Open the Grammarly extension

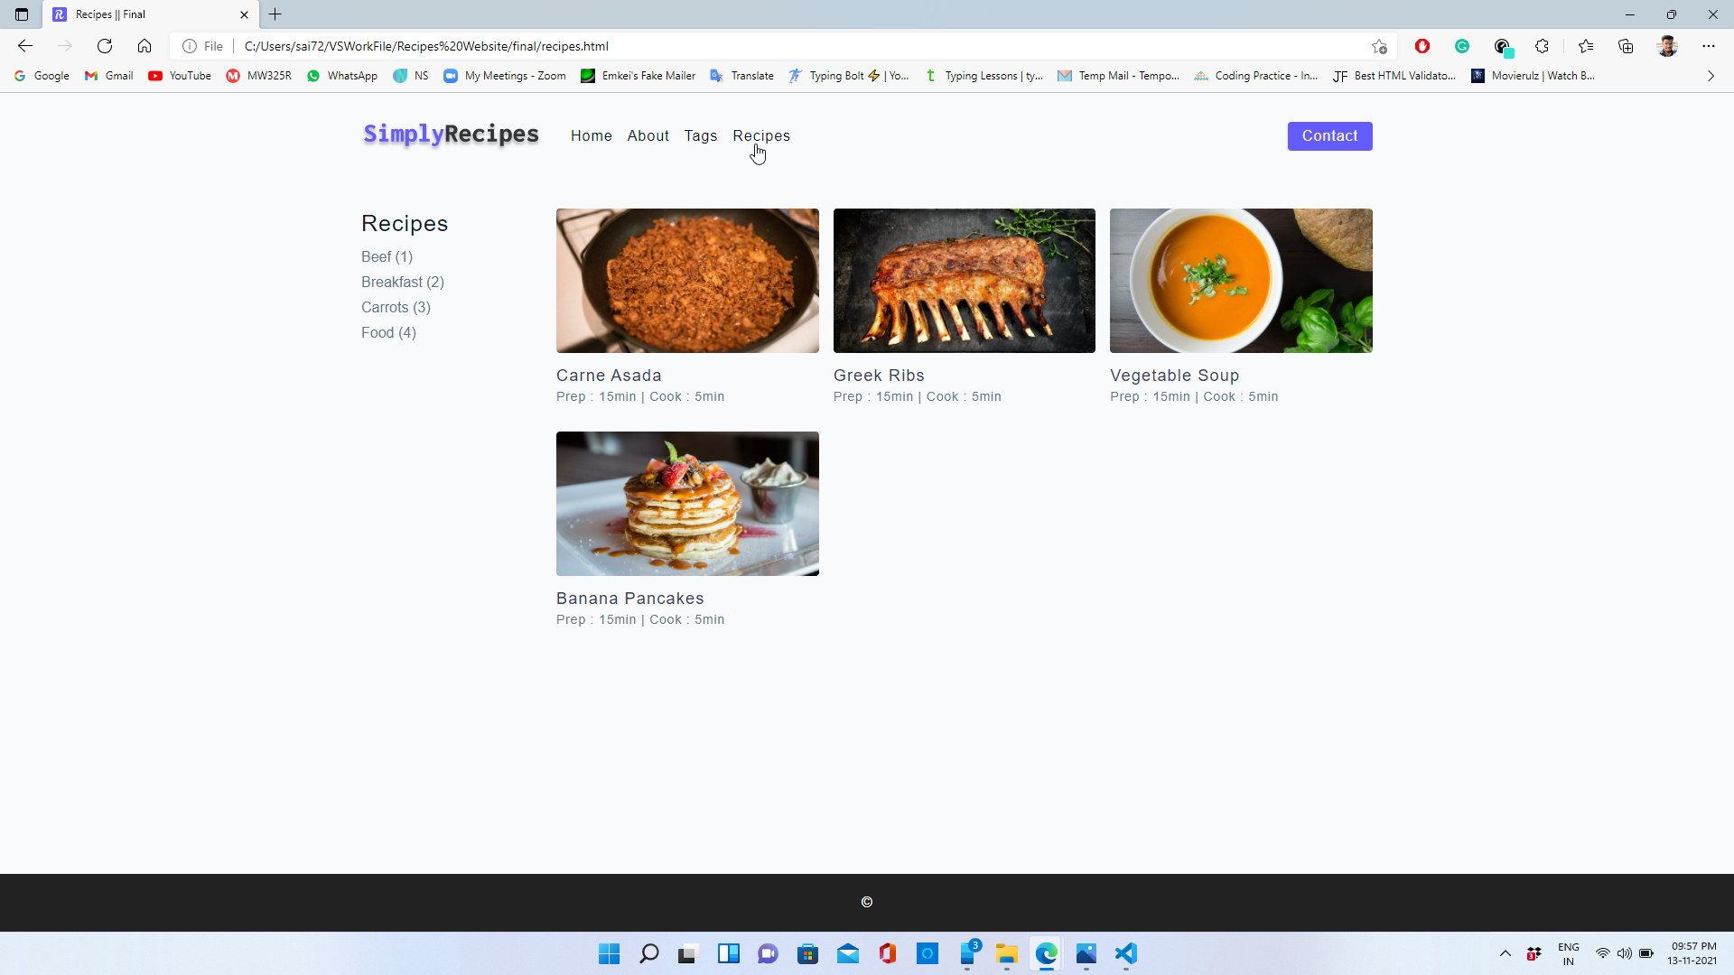pos(1462,46)
